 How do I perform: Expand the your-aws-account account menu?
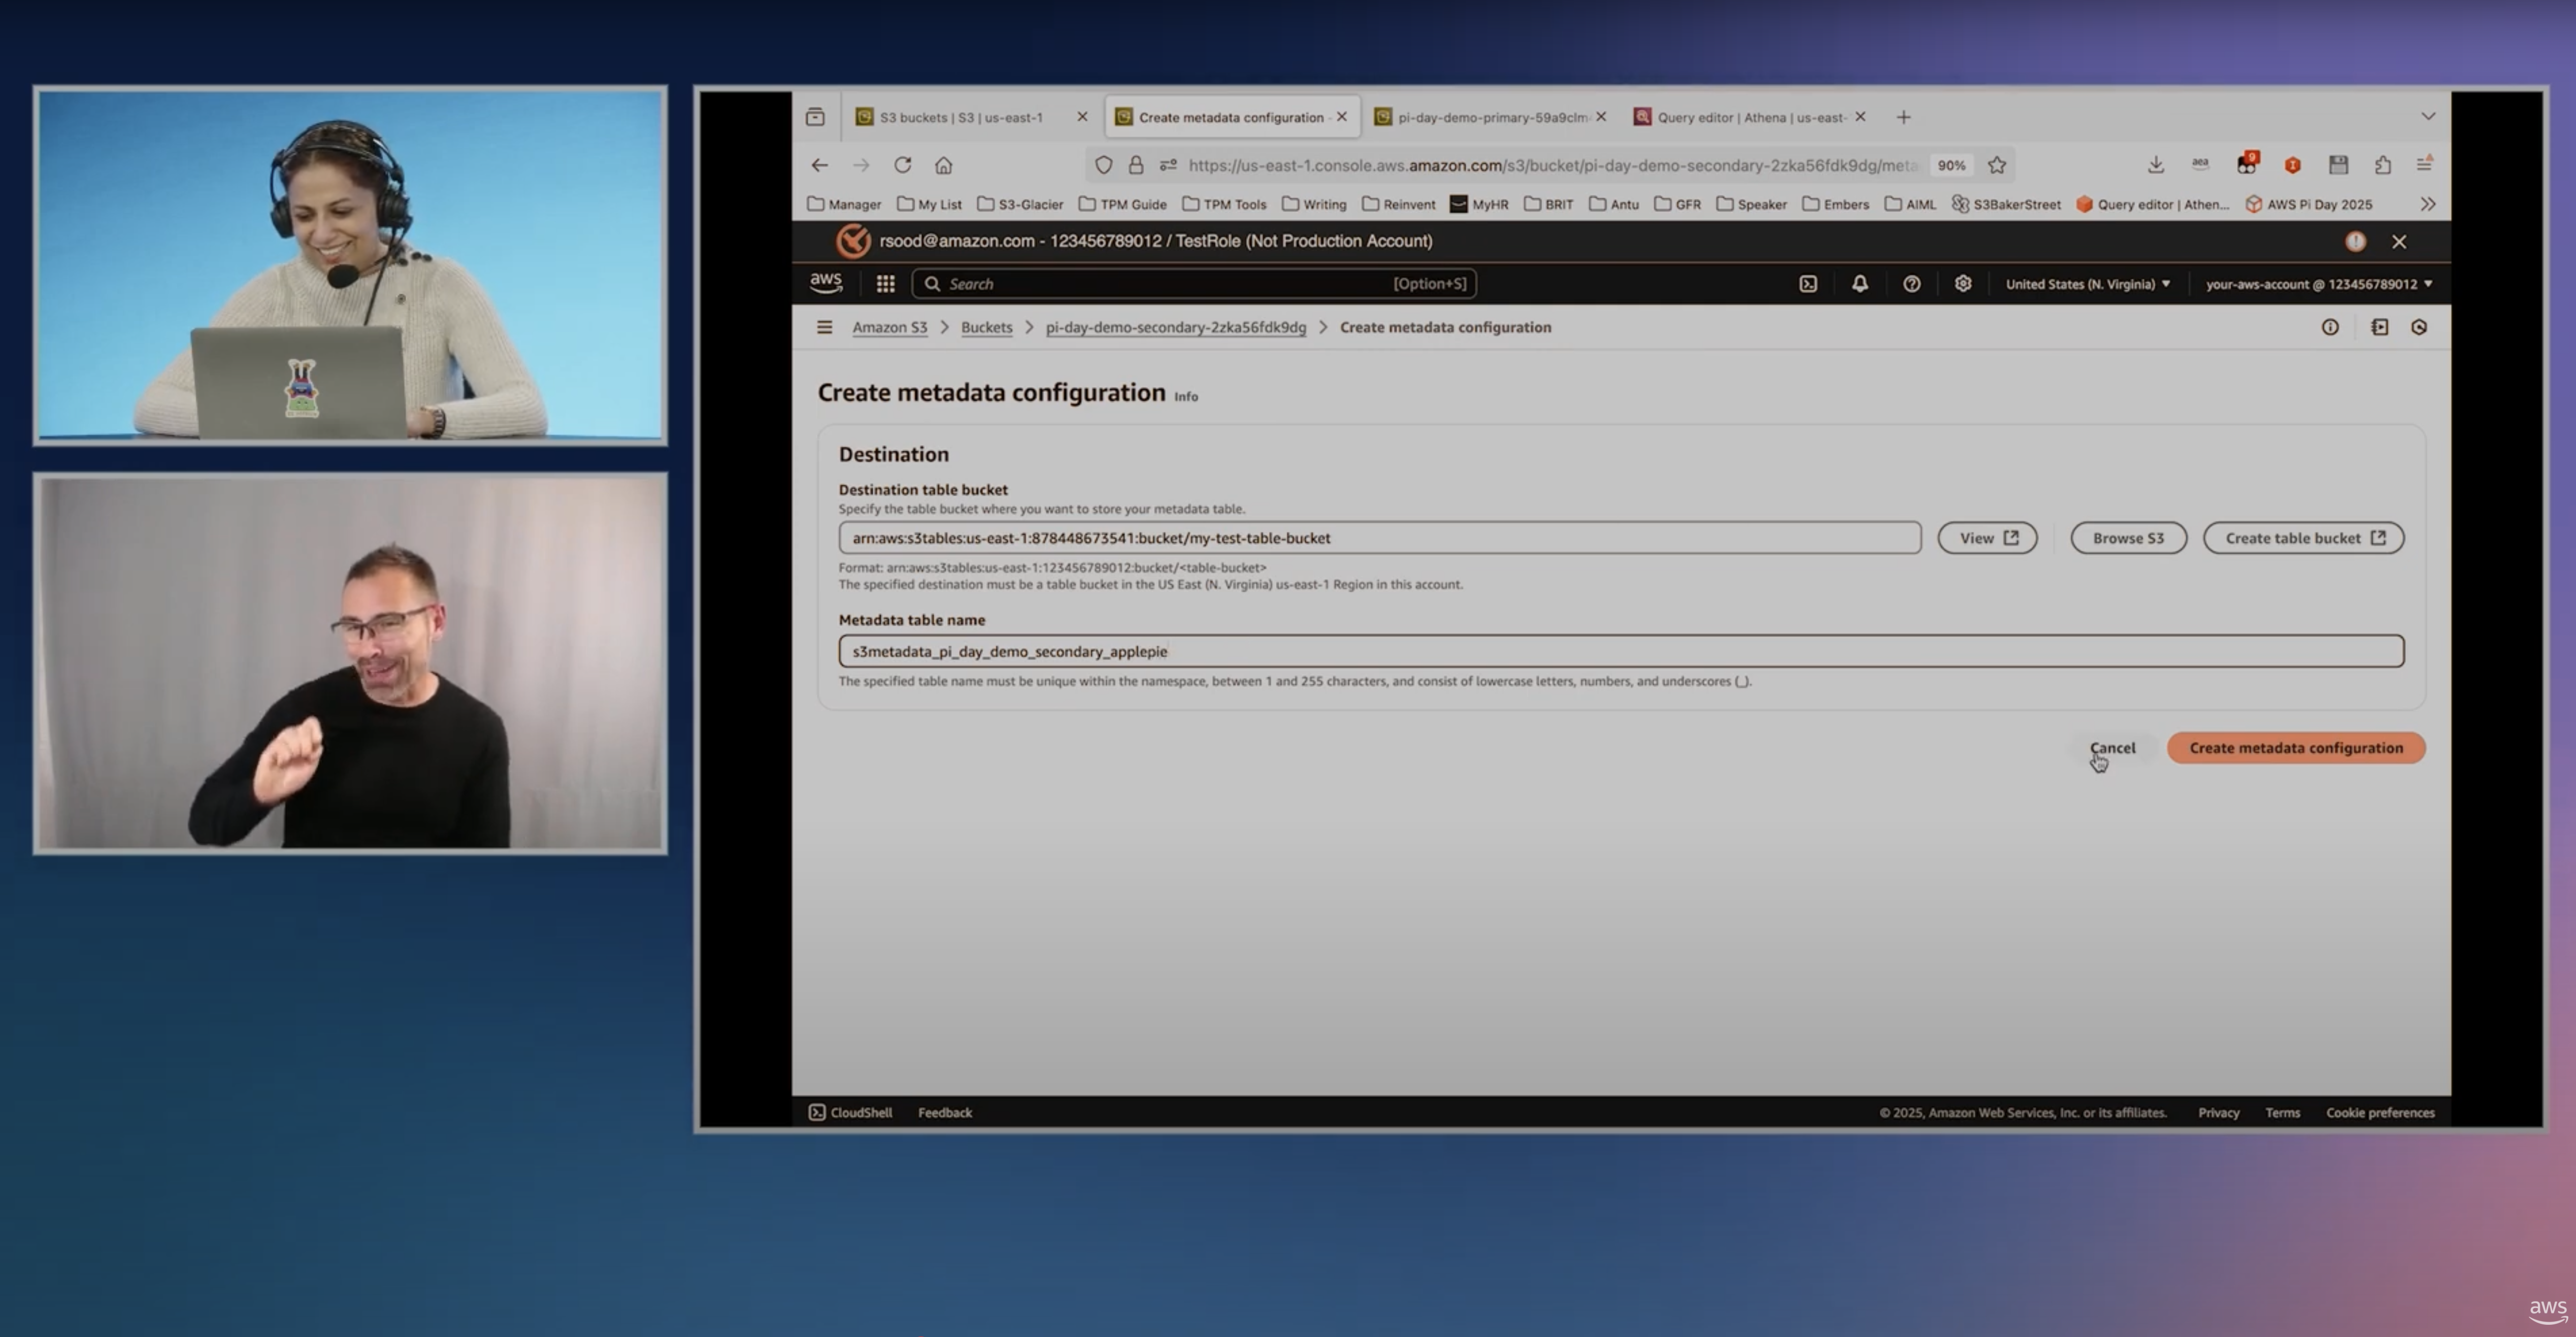(2318, 283)
